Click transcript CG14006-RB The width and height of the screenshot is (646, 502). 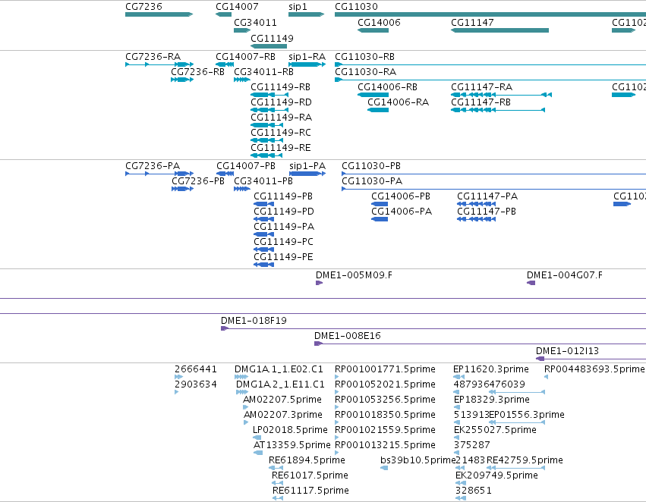[x=373, y=95]
